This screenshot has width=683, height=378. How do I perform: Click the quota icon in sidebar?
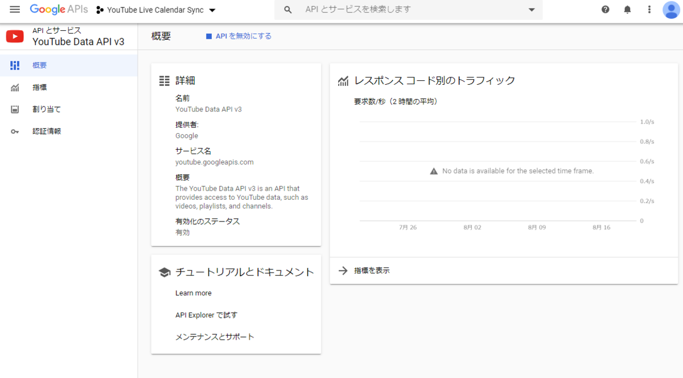[15, 109]
